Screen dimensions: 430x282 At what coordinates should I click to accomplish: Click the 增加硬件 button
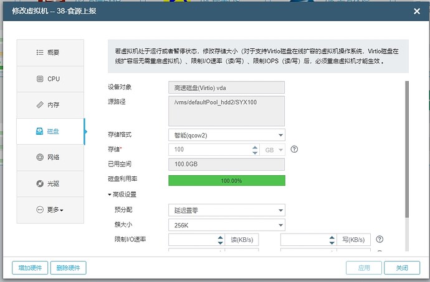[29, 268]
